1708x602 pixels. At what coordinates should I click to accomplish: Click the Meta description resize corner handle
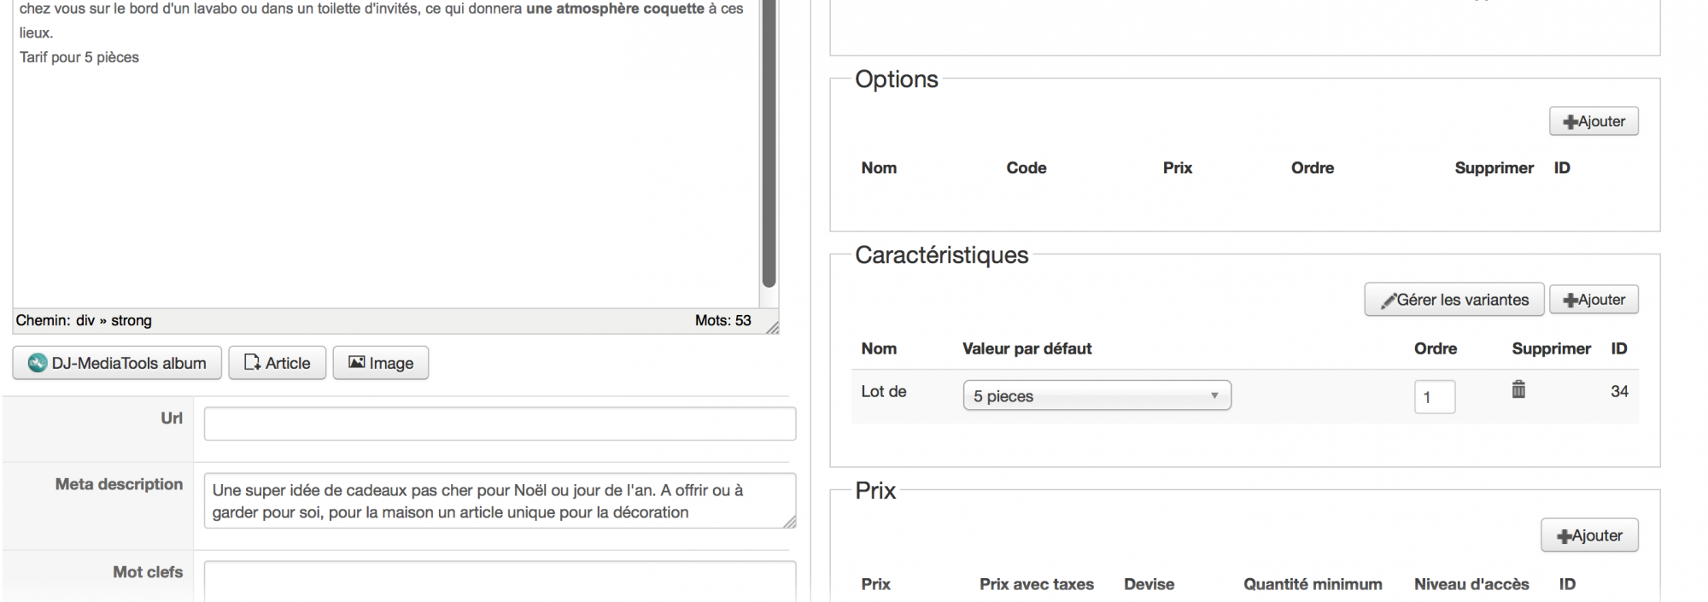[x=789, y=522]
